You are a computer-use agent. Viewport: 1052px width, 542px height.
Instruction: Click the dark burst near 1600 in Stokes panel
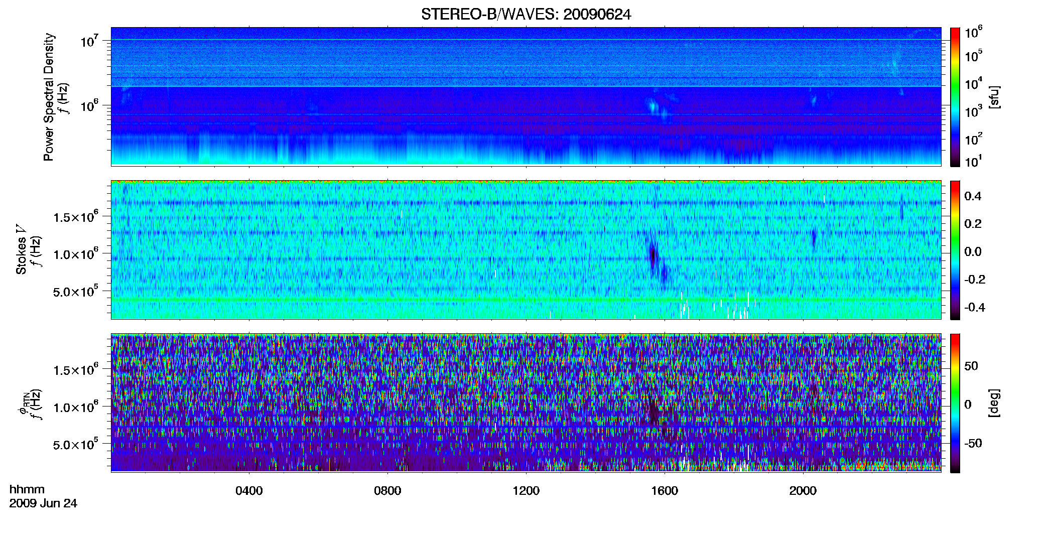pos(653,256)
